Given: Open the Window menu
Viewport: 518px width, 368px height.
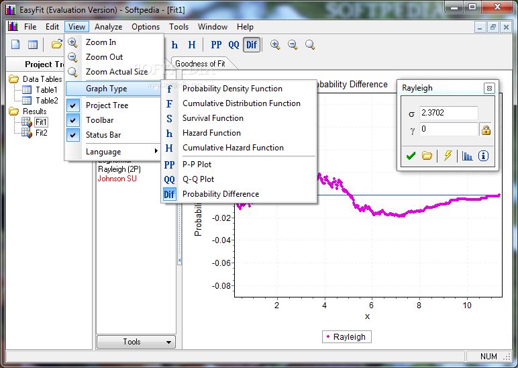Looking at the screenshot, I should (213, 27).
